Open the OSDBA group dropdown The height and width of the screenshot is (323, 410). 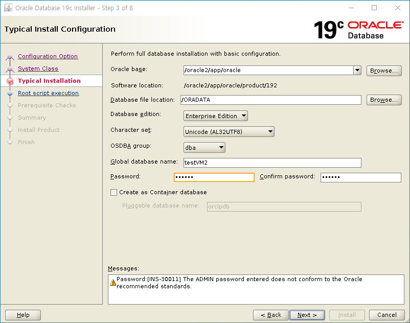204,148
